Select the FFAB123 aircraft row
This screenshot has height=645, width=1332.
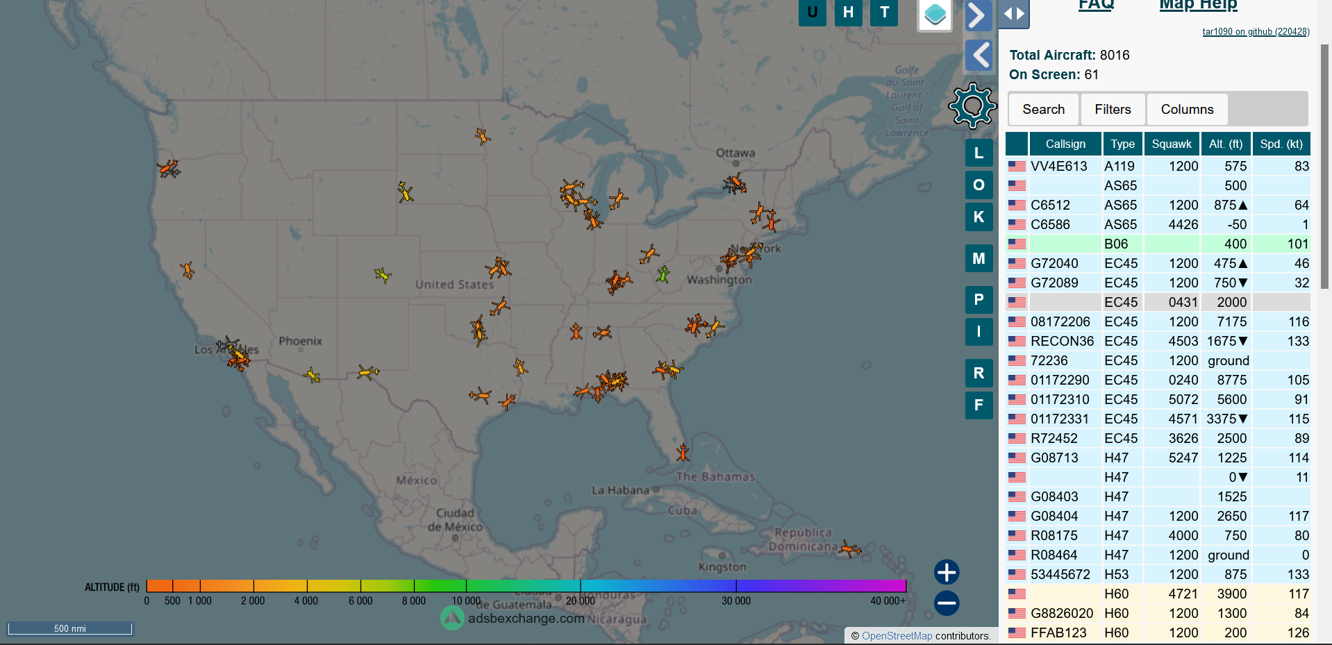[x=1158, y=633]
